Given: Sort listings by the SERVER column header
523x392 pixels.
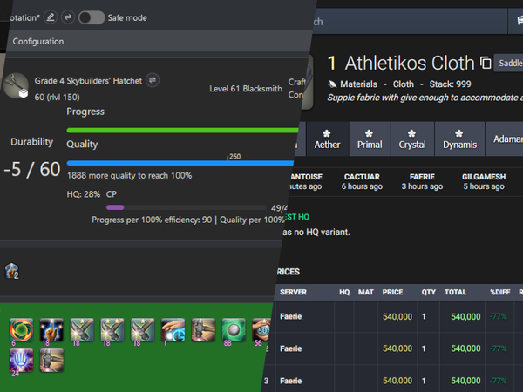Looking at the screenshot, I should tap(293, 292).
